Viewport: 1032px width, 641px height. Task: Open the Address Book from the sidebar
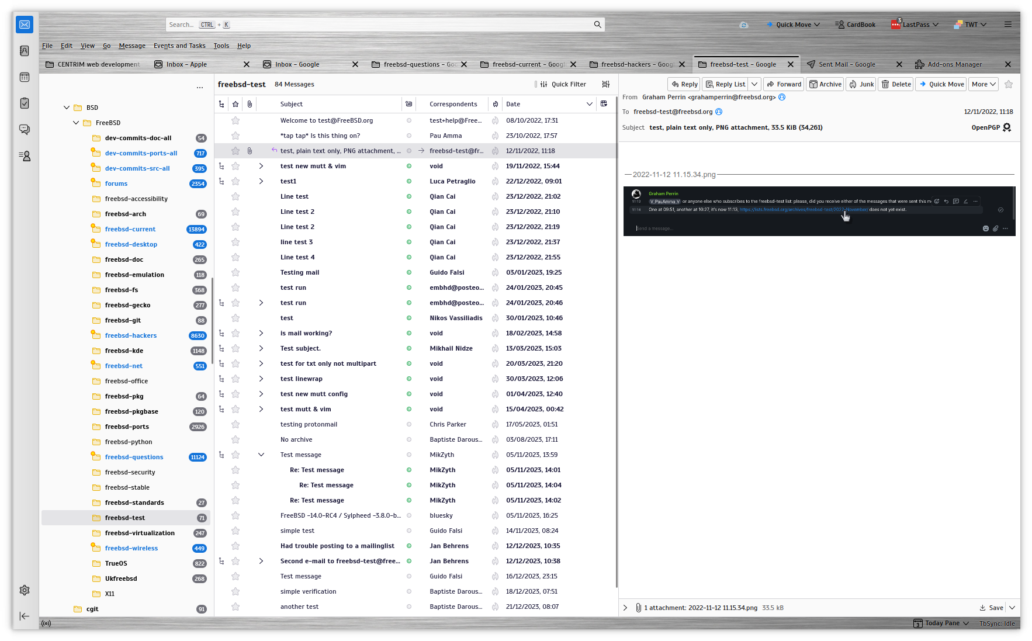(x=25, y=51)
